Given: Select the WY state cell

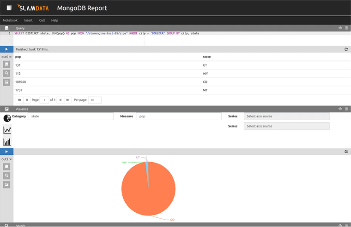Looking at the screenshot, I should [205, 73].
